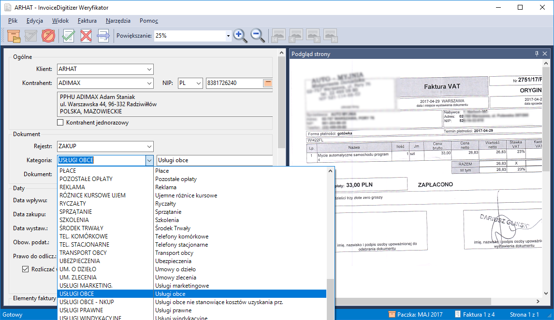Click the green checkmark approve invoice icon
Screen dimensions: 554x320
pyautogui.click(x=69, y=36)
